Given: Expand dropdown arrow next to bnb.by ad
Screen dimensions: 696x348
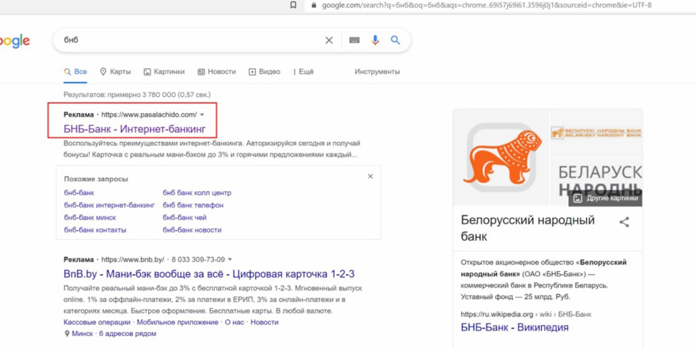Looking at the screenshot, I should 230,260.
